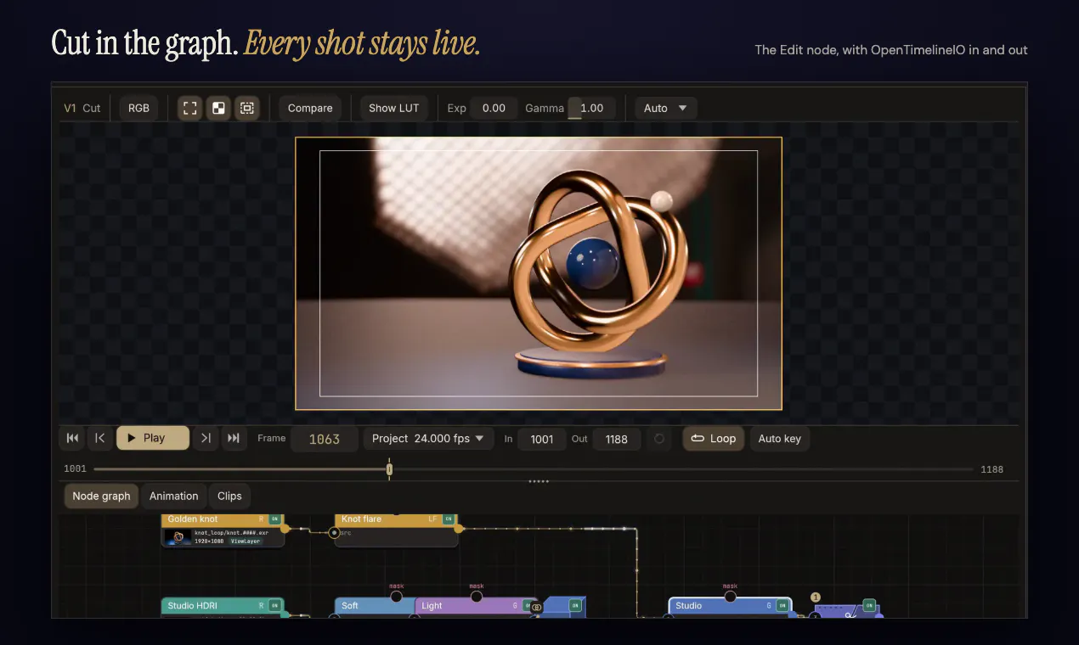
Task: Toggle the region-of-interest viewer icon
Action: click(x=247, y=108)
